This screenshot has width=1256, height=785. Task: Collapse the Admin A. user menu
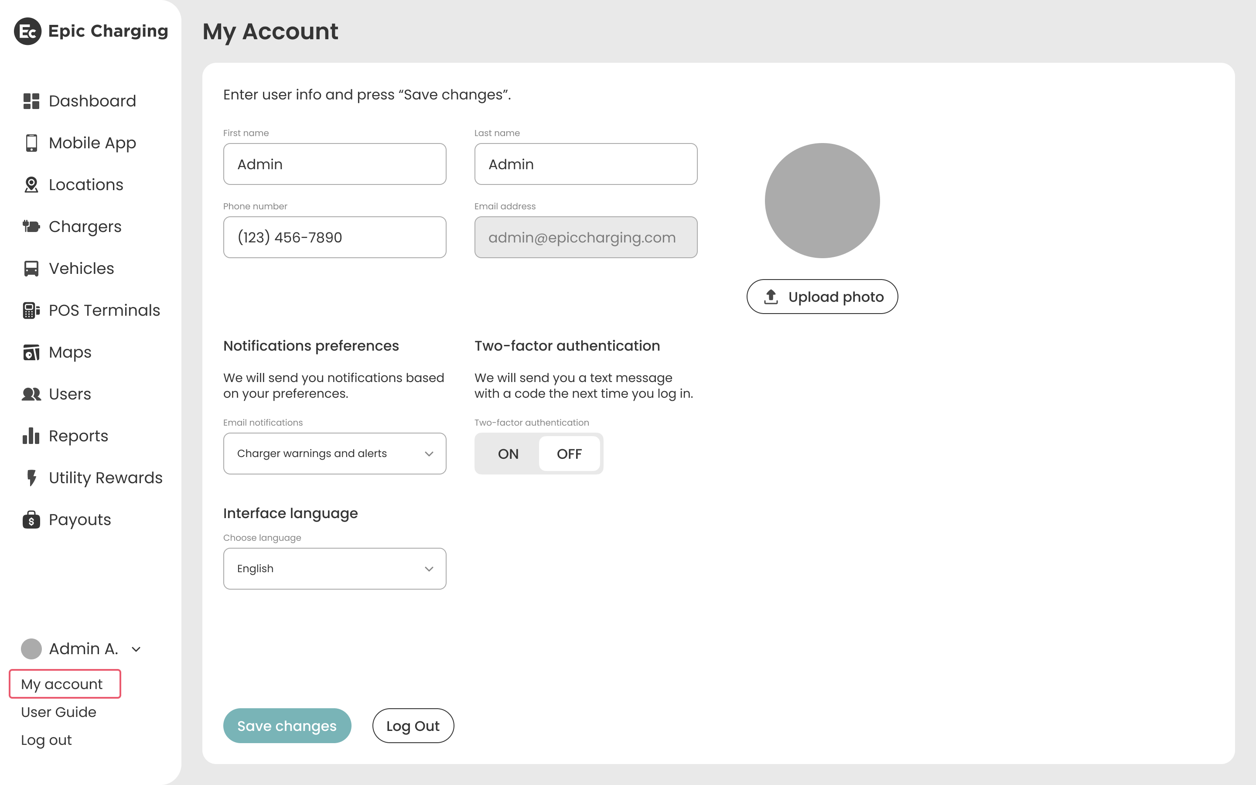pyautogui.click(x=136, y=649)
